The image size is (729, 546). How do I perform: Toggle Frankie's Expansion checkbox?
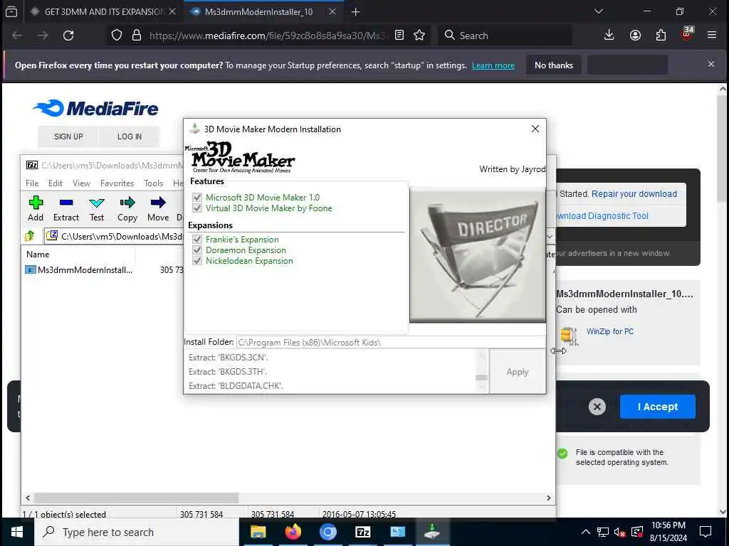[x=197, y=239]
